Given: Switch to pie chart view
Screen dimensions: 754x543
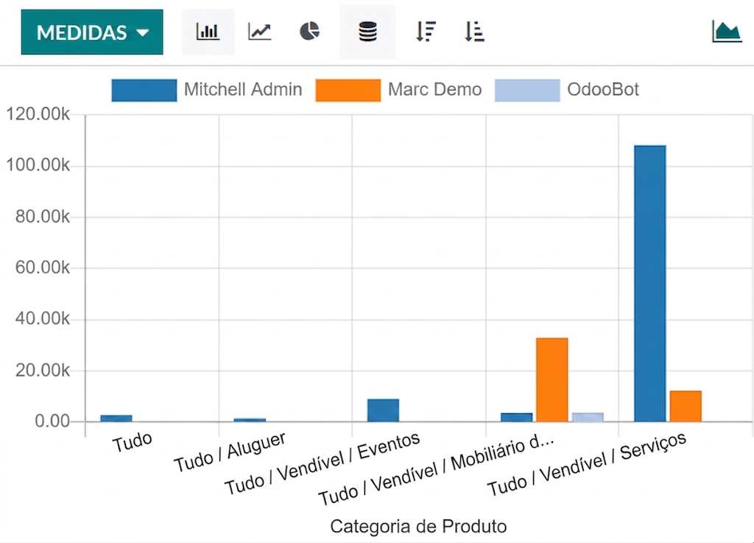Looking at the screenshot, I should [310, 32].
